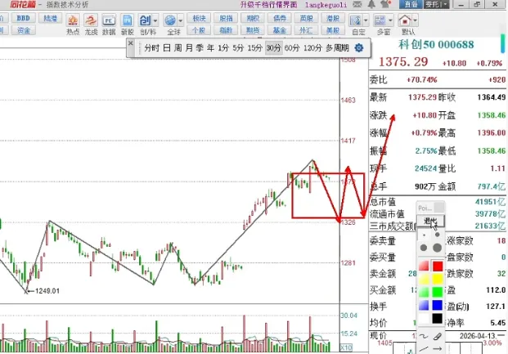Click the 陆港 toolbar button
The image size is (508, 354).
pyautogui.click(x=50, y=18)
